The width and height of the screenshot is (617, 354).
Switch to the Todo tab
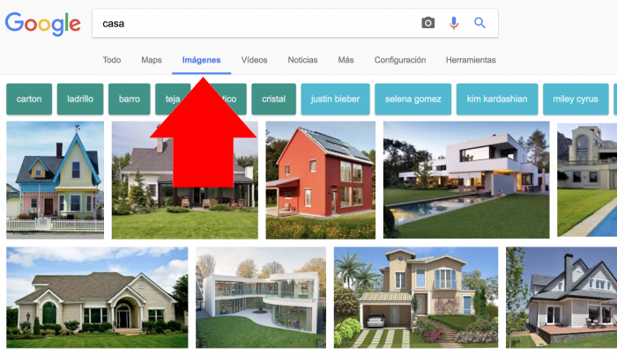(x=112, y=60)
